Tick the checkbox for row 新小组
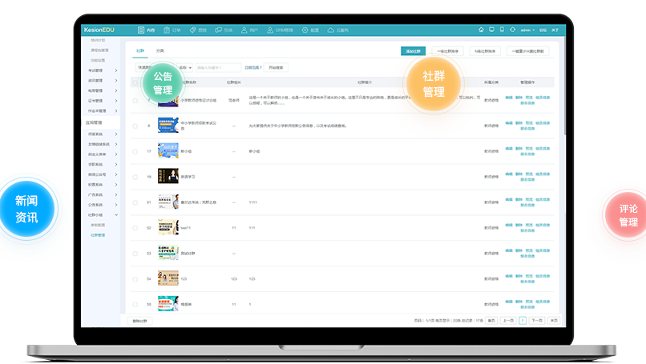The height and width of the screenshot is (364, 646). 135,151
